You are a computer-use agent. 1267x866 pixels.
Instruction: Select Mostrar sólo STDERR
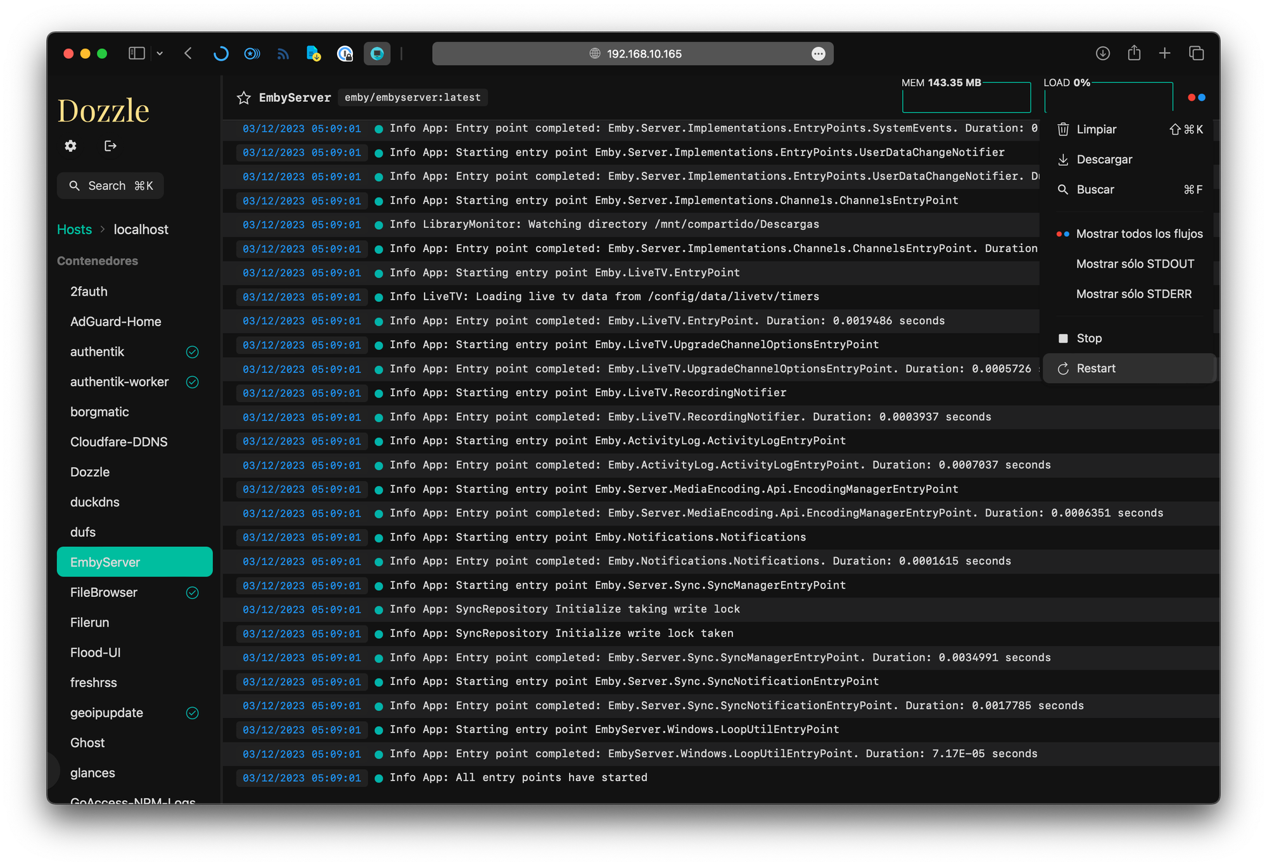click(1130, 294)
